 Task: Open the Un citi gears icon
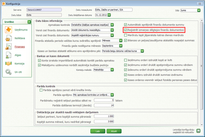(x=8, y=72)
